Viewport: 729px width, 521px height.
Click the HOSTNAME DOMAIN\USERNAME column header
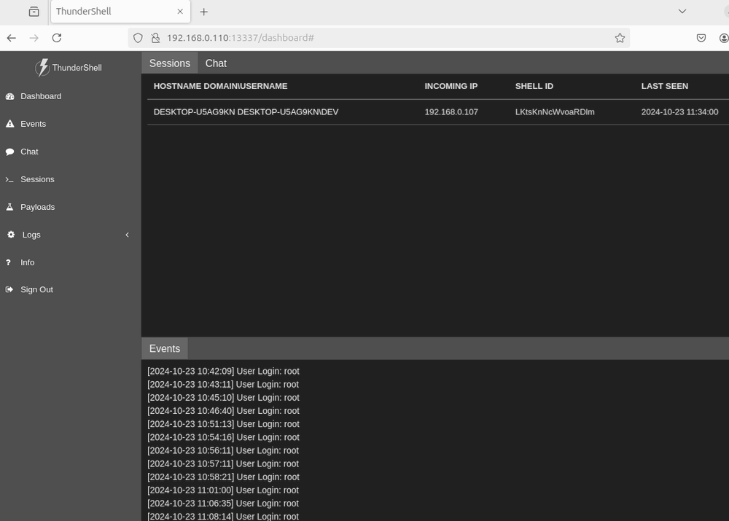coord(220,86)
